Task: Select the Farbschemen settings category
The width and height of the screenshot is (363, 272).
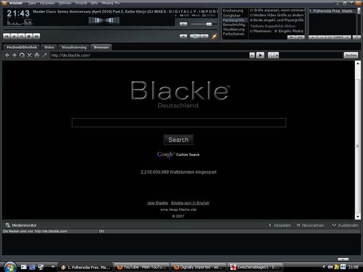Action: [234, 34]
